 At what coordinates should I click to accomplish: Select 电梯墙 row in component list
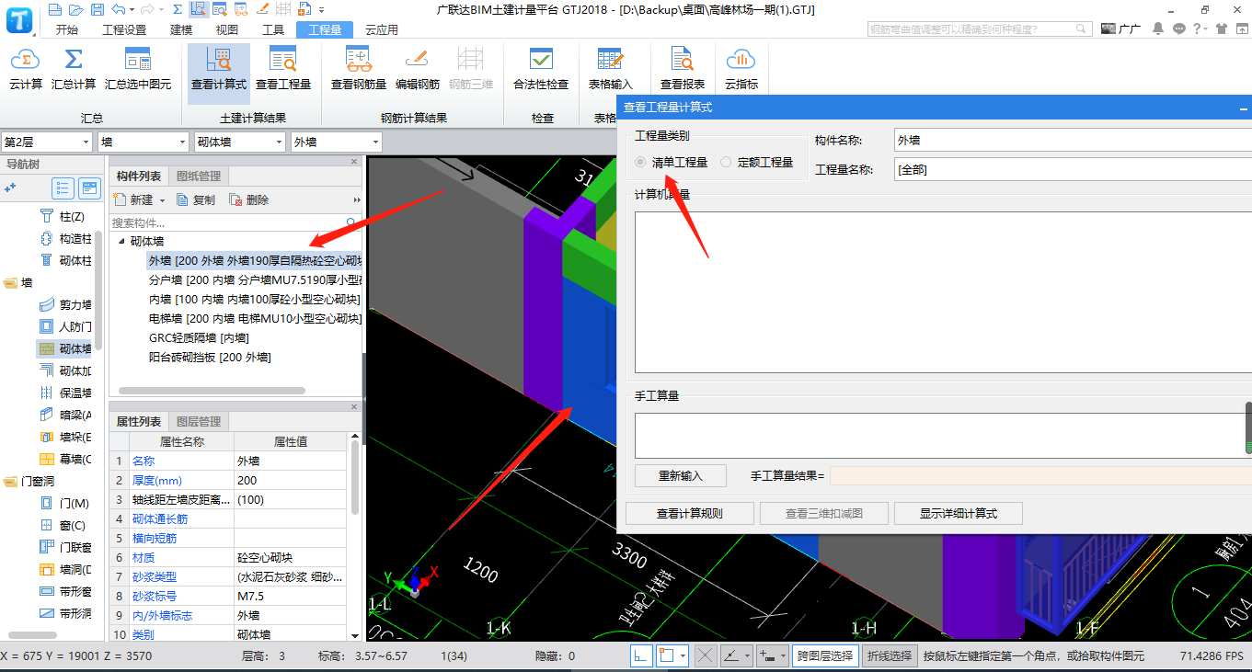click(x=255, y=318)
